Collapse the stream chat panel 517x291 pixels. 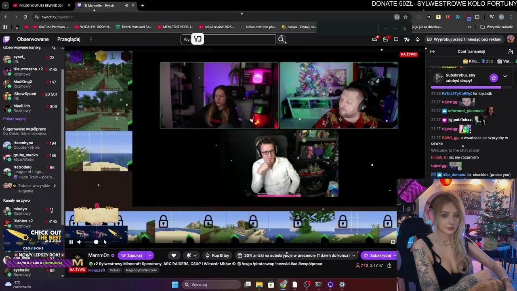pos(433,51)
